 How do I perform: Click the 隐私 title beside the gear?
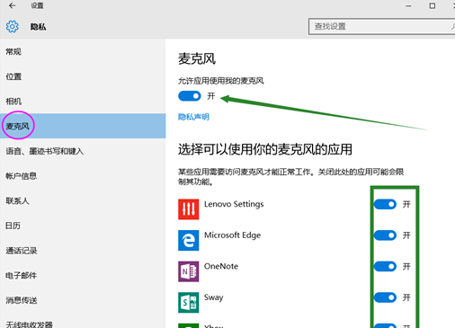[38, 27]
